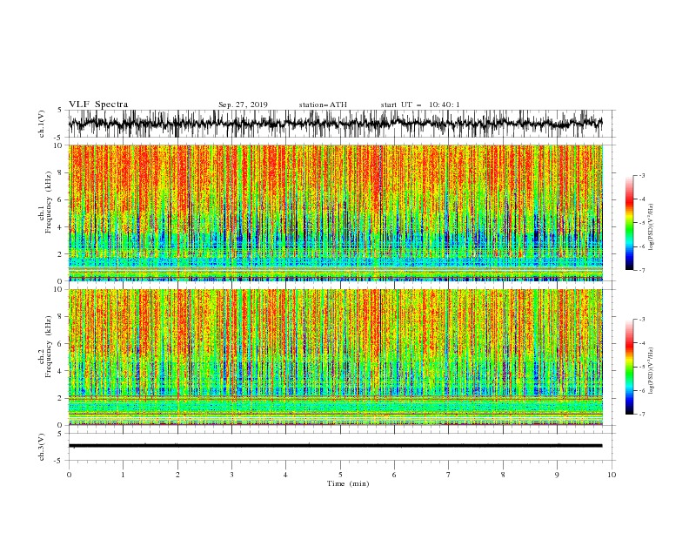Click the time axis tick label '7'
The image size is (689, 533).
[x=449, y=475]
